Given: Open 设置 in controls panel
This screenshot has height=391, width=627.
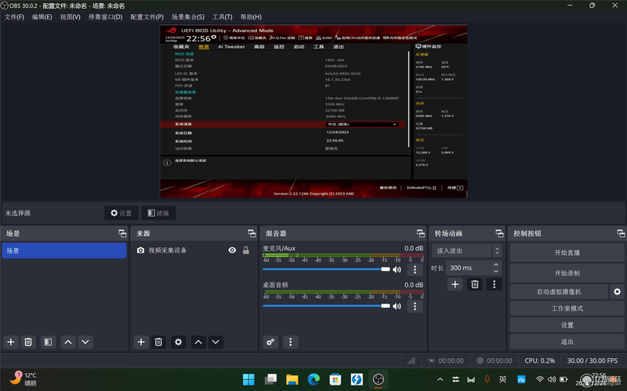Looking at the screenshot, I should (x=567, y=325).
